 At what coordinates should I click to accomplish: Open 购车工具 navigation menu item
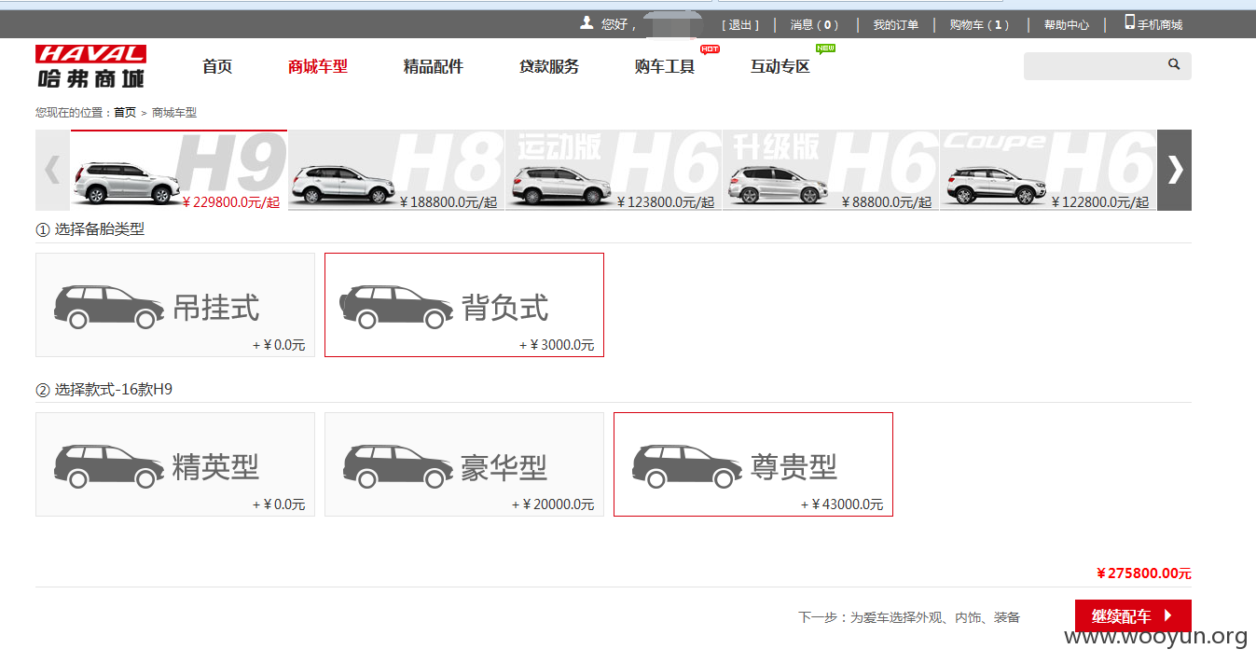665,66
